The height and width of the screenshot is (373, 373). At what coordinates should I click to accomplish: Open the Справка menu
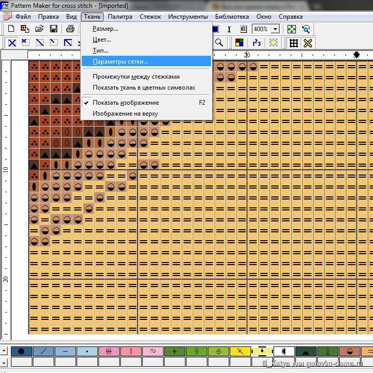(291, 17)
